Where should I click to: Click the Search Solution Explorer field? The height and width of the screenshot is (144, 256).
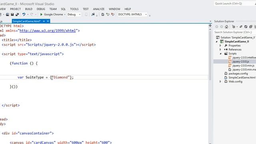click(235, 32)
